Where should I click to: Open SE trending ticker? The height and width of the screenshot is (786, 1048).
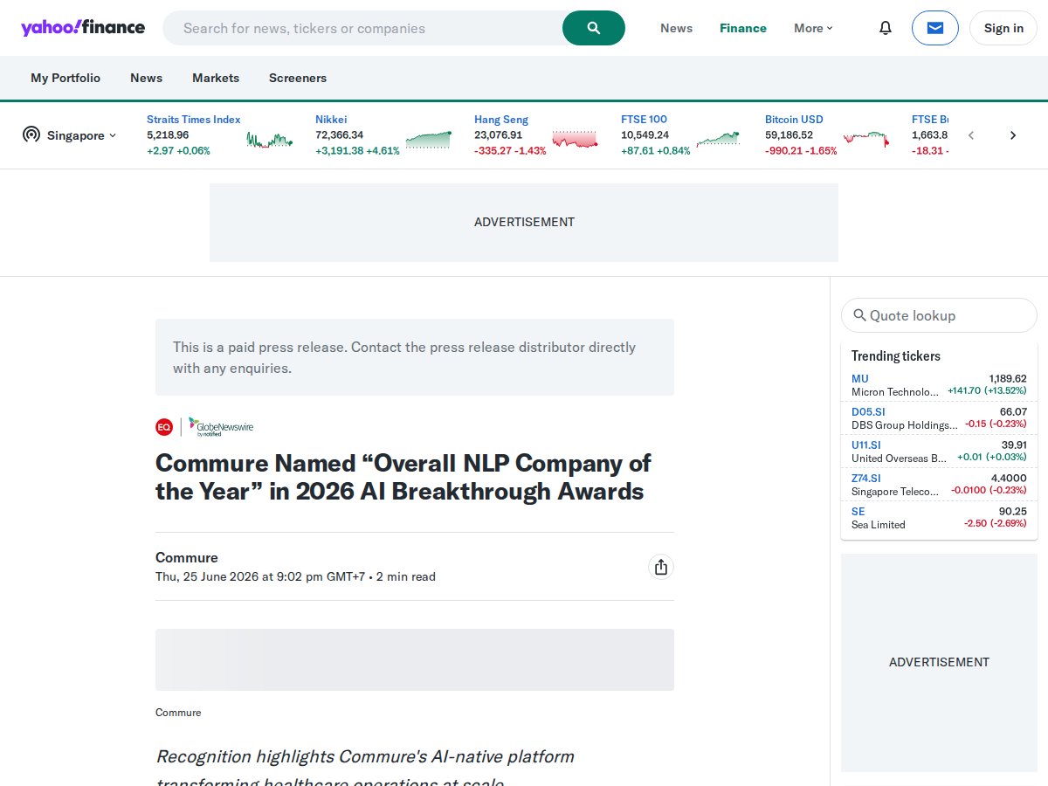(858, 511)
